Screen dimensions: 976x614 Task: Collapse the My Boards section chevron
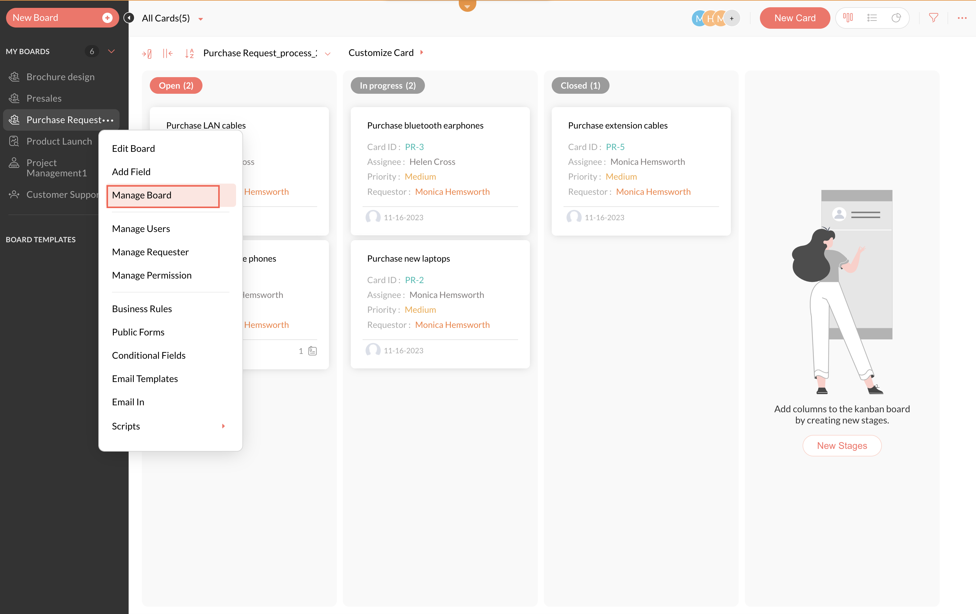tap(111, 51)
